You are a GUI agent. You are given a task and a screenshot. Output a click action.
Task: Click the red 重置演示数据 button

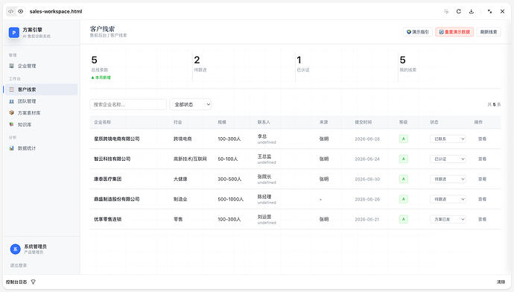pos(454,32)
